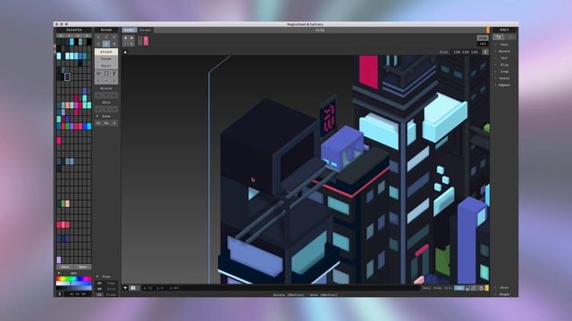Choose Attach brush action
The image size is (572, 321).
pos(106,52)
